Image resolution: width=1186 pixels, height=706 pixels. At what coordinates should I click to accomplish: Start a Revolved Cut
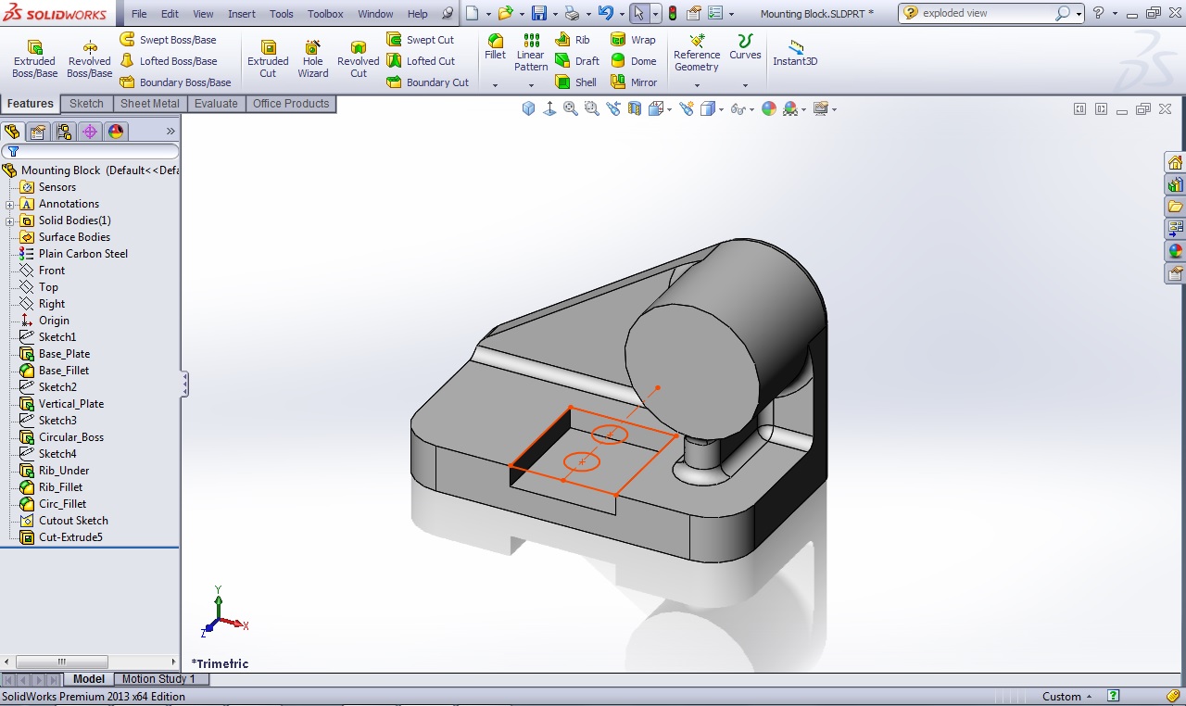point(358,58)
